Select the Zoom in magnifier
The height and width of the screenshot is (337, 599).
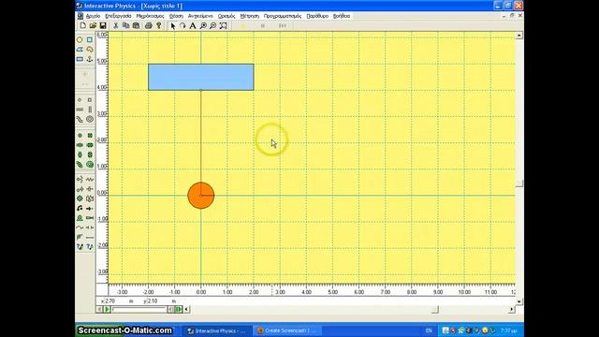tap(203, 25)
